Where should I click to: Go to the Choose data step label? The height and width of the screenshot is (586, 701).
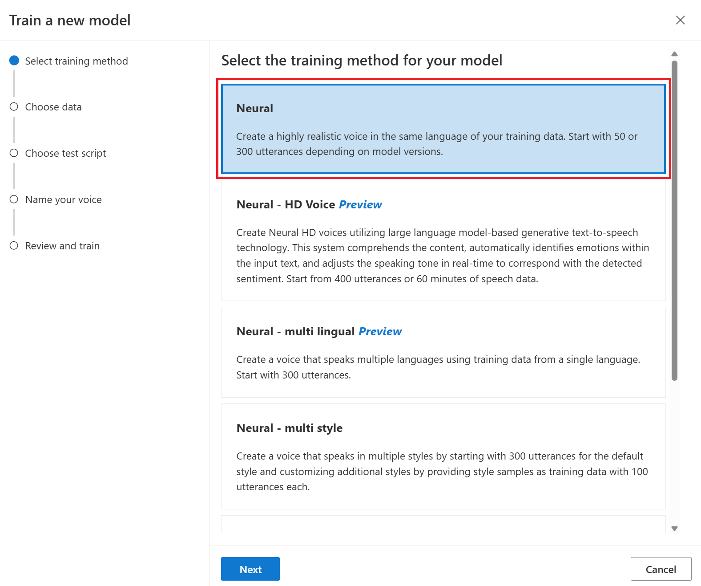[53, 107]
